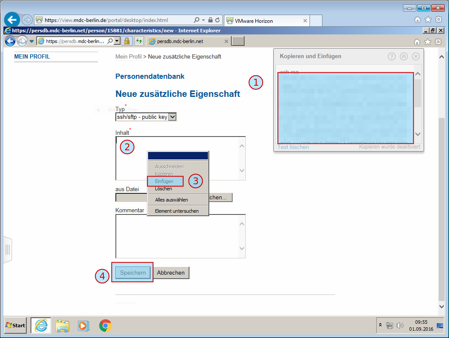Click the scroll-down arrow of Inhalt textarea

pyautogui.click(x=242, y=171)
